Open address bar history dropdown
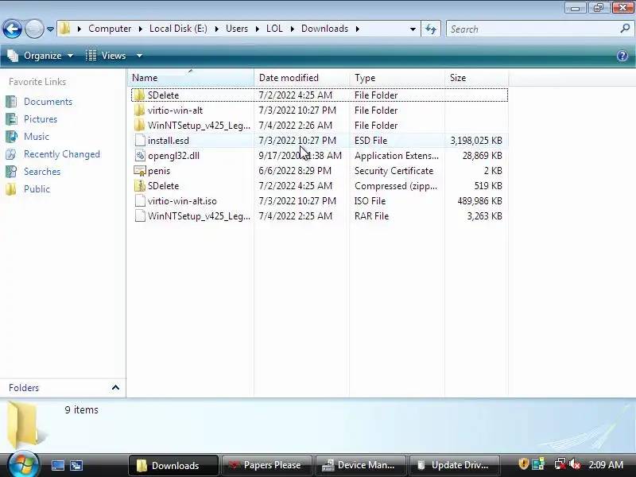 [413, 29]
